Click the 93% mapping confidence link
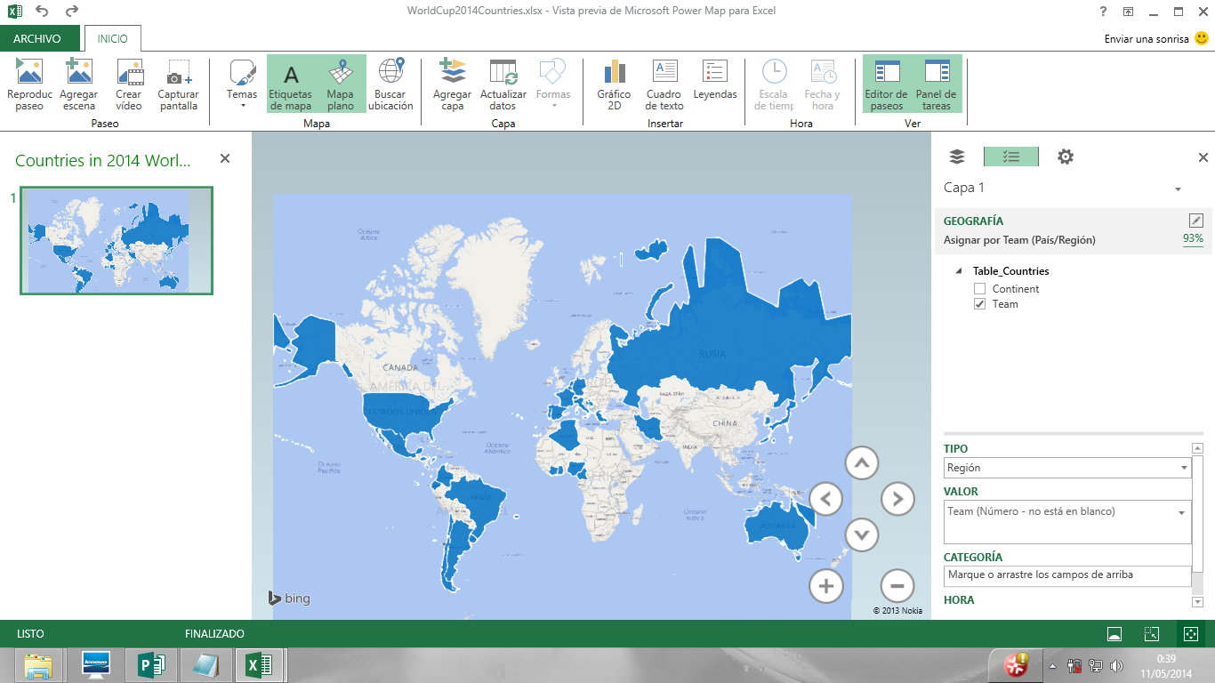Screen dimensions: 1215x683 coord(1193,239)
